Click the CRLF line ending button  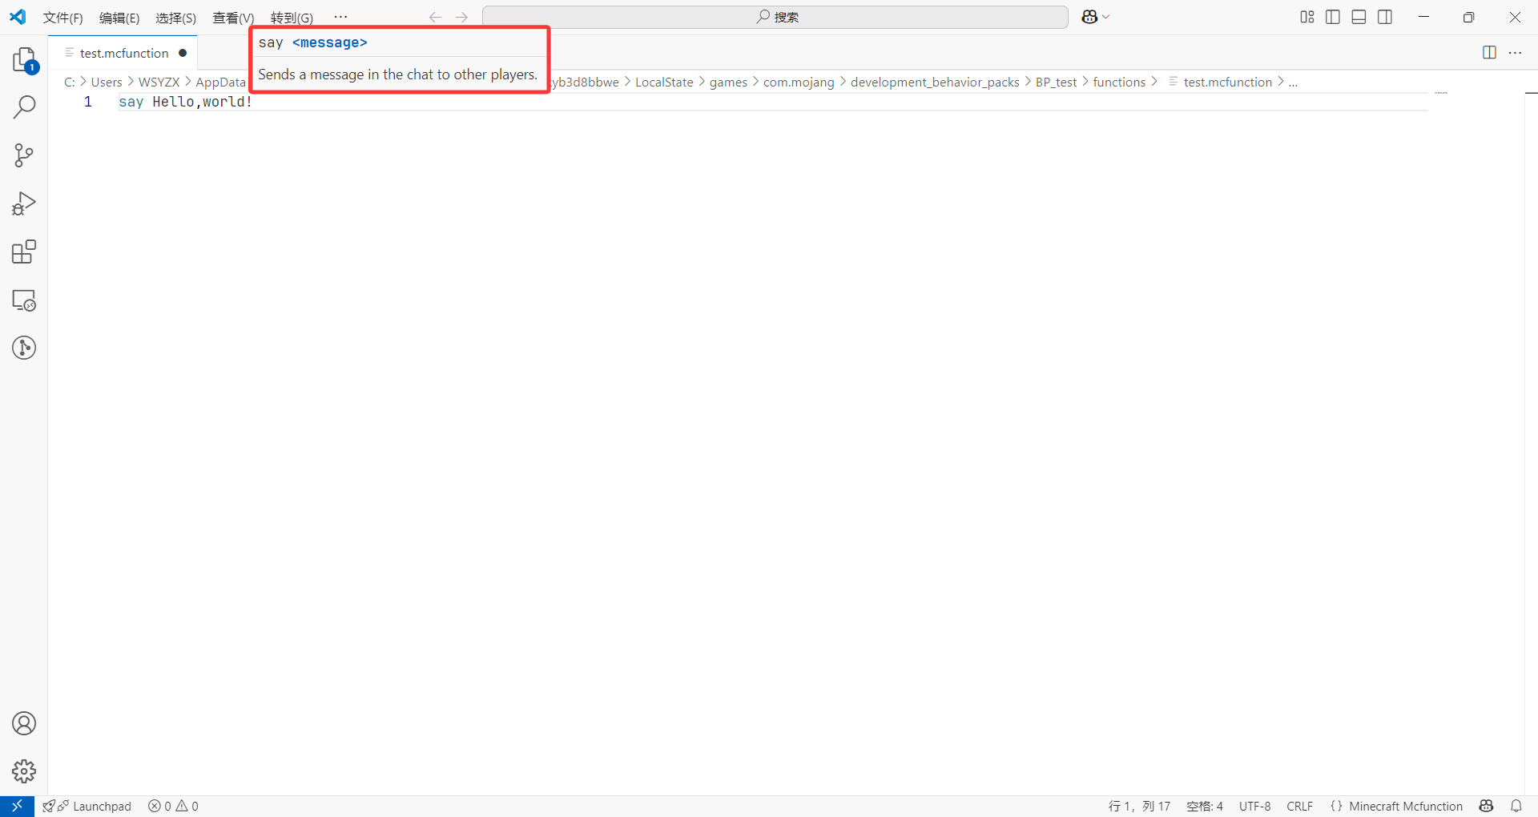click(1299, 806)
